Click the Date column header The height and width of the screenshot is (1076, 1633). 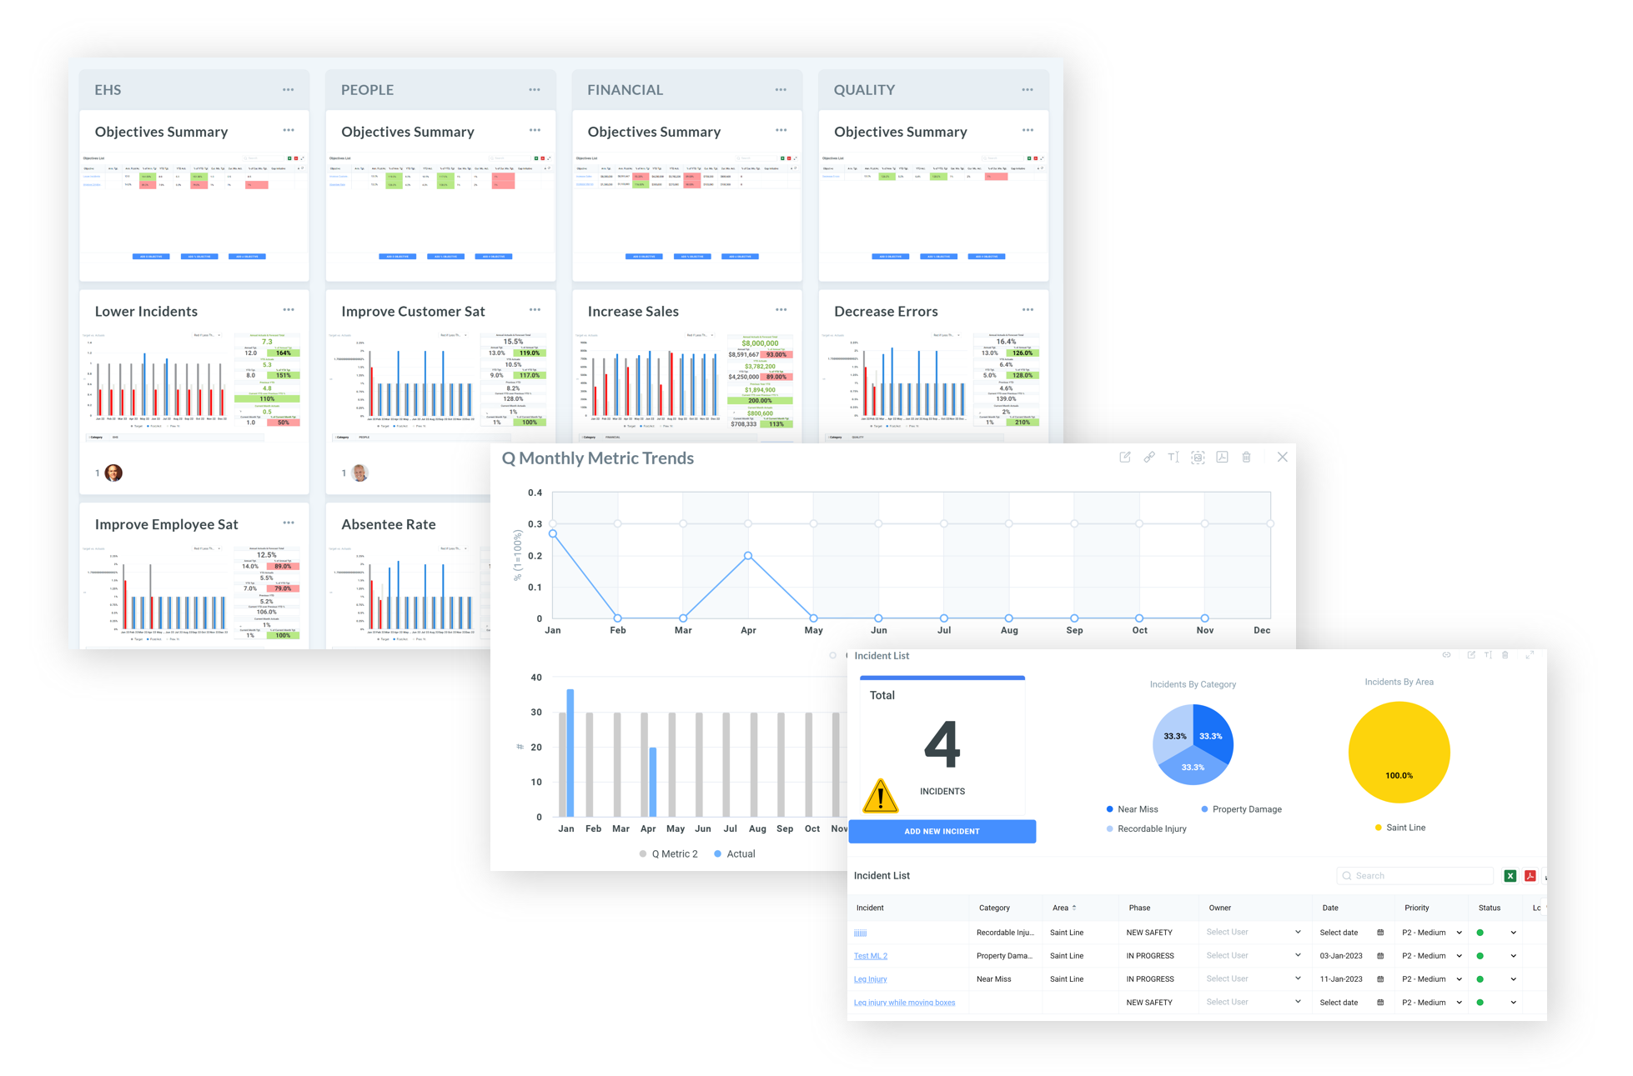1330,908
